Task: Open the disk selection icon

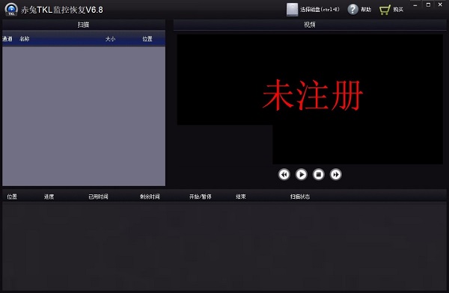Action: (292, 10)
